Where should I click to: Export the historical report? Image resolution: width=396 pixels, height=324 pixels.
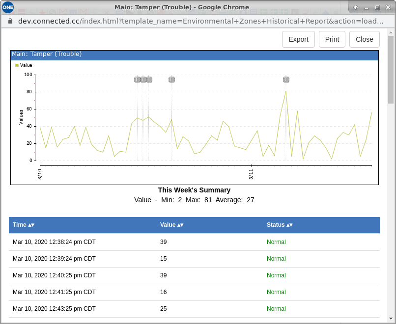pos(298,39)
